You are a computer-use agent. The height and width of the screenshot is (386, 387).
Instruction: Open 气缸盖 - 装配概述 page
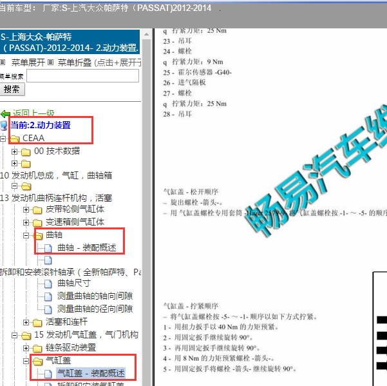[x=91, y=373]
